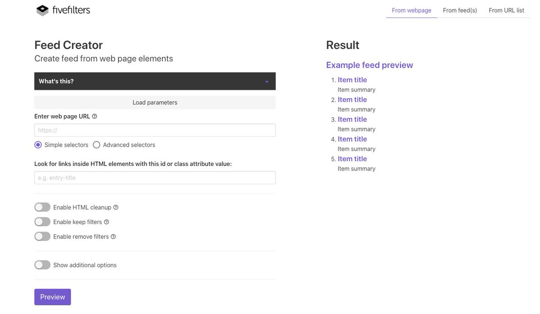
Task: Open the From URL list tab
Action: (x=506, y=9)
